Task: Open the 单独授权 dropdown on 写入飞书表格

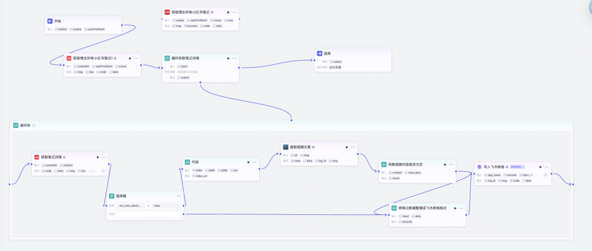Action: (x=517, y=167)
